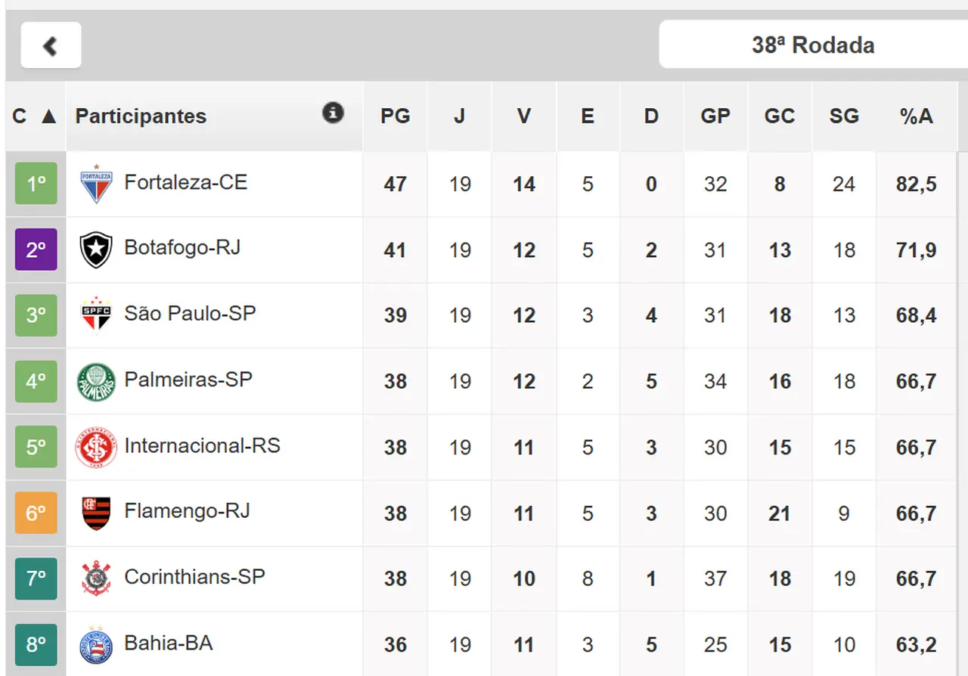The height and width of the screenshot is (676, 968).
Task: Sort by the C position column arrow
Action: point(48,116)
